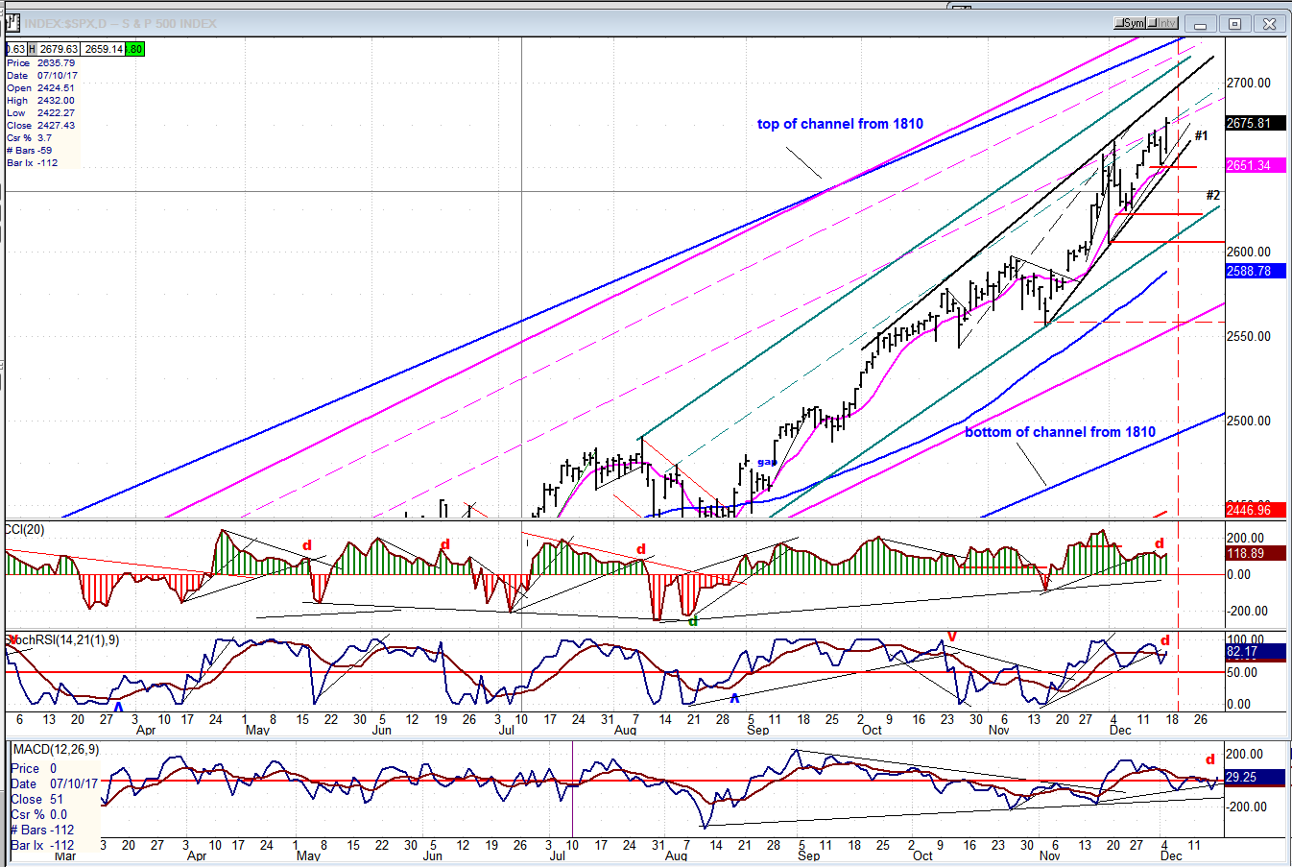Screen dimensions: 1292x867
Task: Click the black 2675.81 last price tag
Action: [1249, 124]
